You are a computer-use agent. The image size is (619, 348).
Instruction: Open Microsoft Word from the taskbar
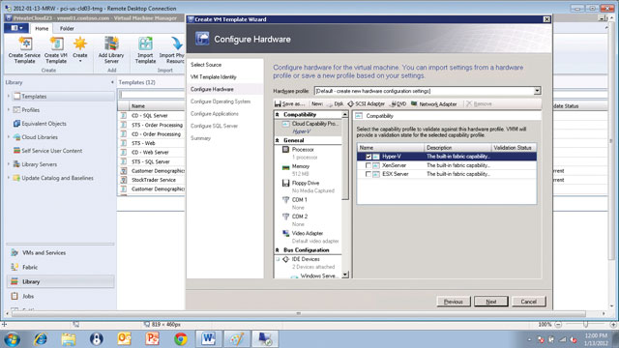(x=208, y=338)
